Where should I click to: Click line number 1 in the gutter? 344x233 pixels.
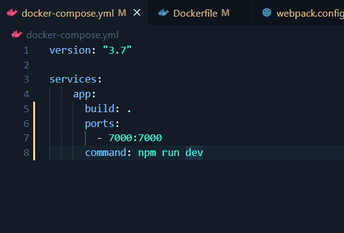pyautogui.click(x=26, y=51)
